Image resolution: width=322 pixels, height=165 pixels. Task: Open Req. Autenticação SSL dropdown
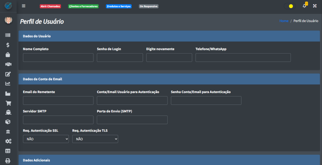point(46,139)
